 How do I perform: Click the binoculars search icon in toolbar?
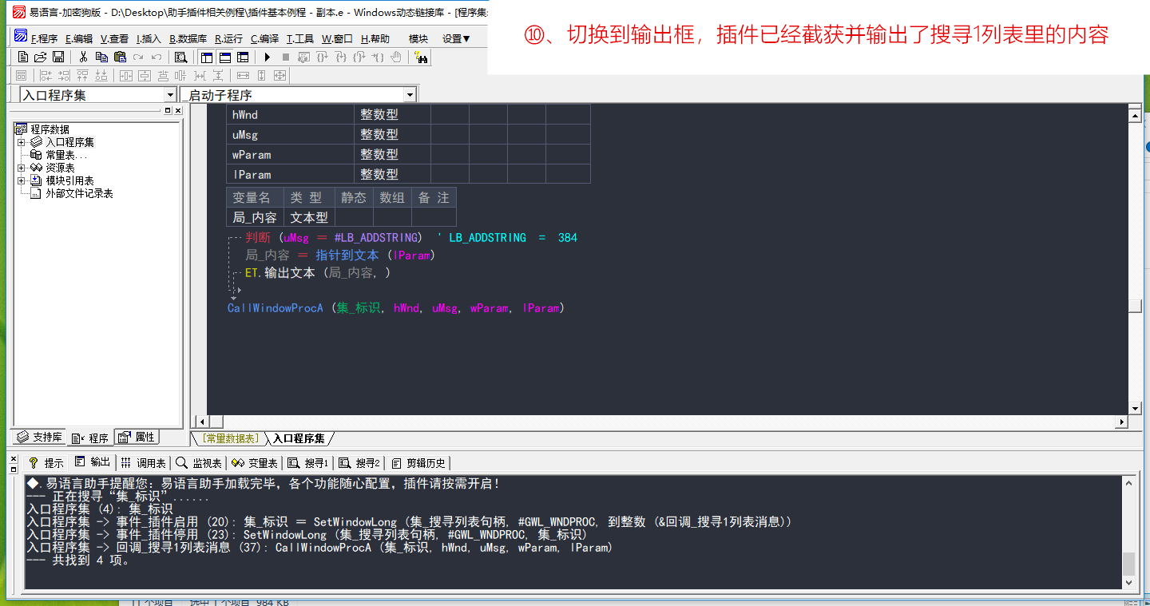click(421, 57)
